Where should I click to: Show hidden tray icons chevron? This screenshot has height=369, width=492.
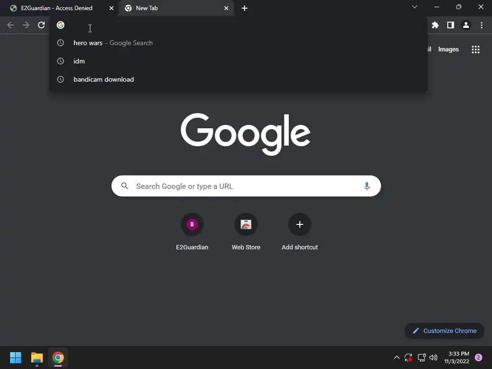click(396, 357)
